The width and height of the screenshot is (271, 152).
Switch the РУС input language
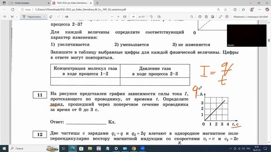point(249,148)
